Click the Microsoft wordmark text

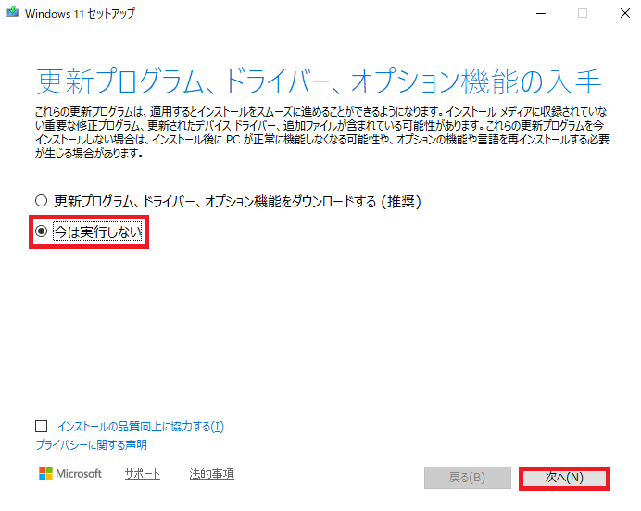(80, 474)
